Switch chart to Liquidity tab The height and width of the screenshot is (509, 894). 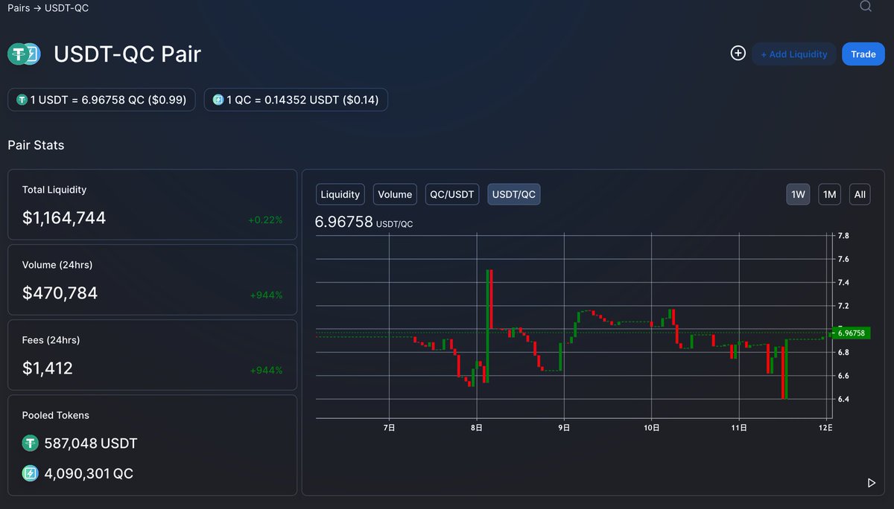[340, 194]
